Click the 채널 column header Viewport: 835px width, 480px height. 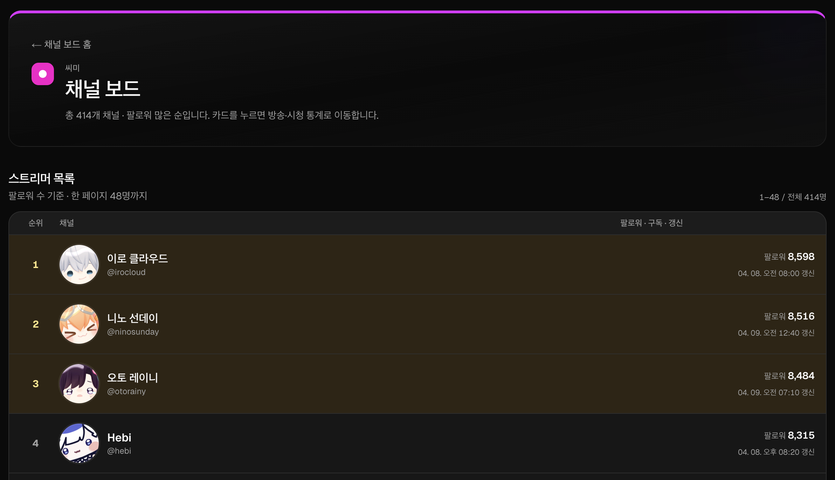pyautogui.click(x=67, y=223)
